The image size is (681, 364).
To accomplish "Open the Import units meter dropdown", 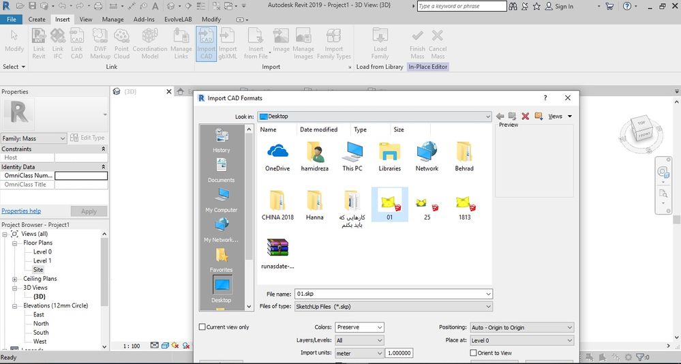I will [359, 353].
